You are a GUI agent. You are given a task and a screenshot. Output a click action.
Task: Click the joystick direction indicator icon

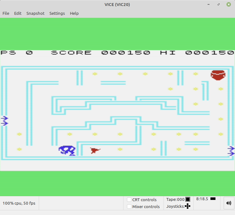[187, 206]
